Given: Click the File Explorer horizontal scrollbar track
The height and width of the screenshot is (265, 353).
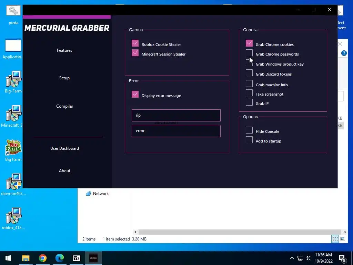Looking at the screenshot, I should pyautogui.click(x=240, y=232).
